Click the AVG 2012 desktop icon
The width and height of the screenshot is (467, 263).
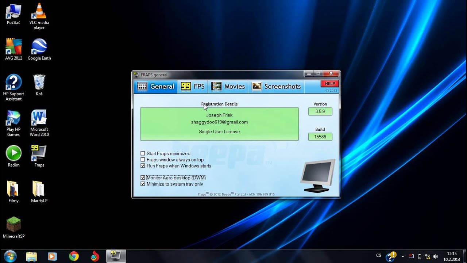(x=13, y=50)
